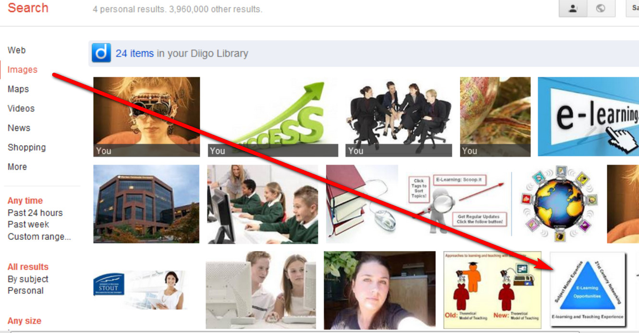Open the globe surrounded by devices image
The width and height of the screenshot is (639, 333).
point(559,204)
